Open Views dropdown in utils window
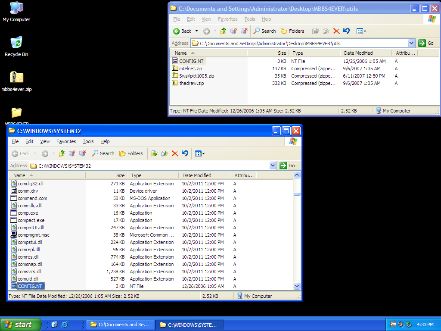The height and width of the screenshot is (331, 441). click(x=361, y=31)
